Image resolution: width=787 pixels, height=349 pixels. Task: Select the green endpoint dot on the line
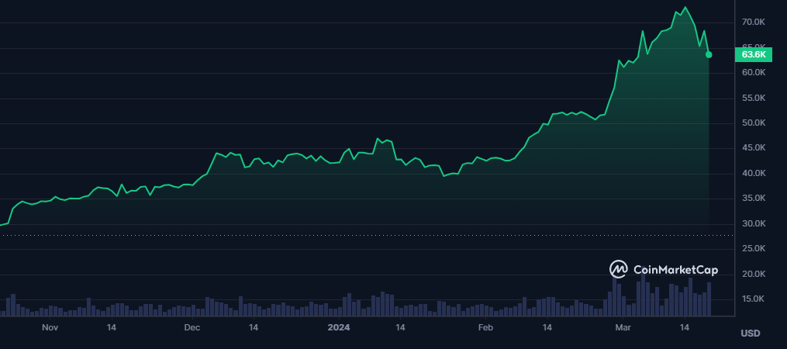click(709, 54)
